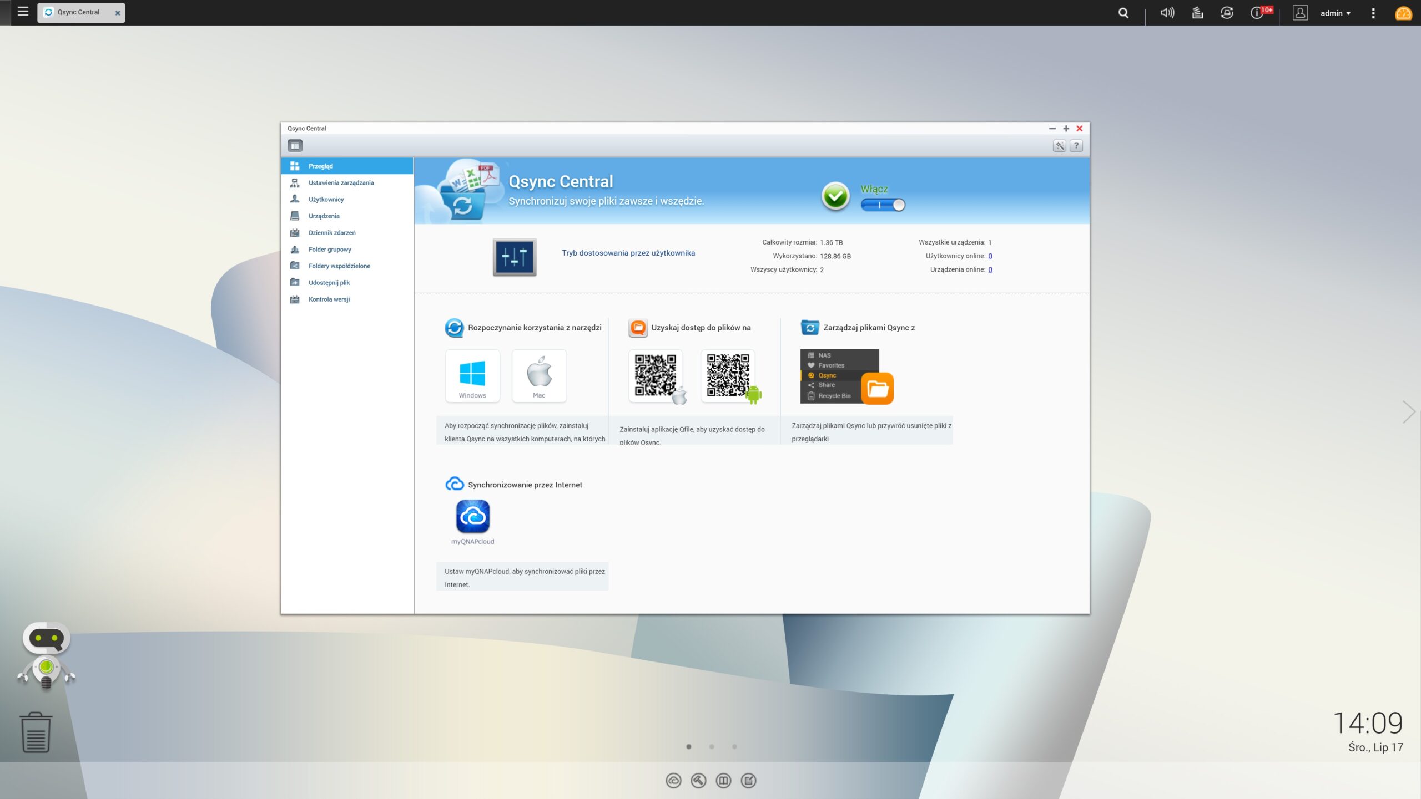Viewport: 1421px width, 799px height.
Task: Click the 'Wykorzystano: 128.86 GB' value
Action: 835,256
